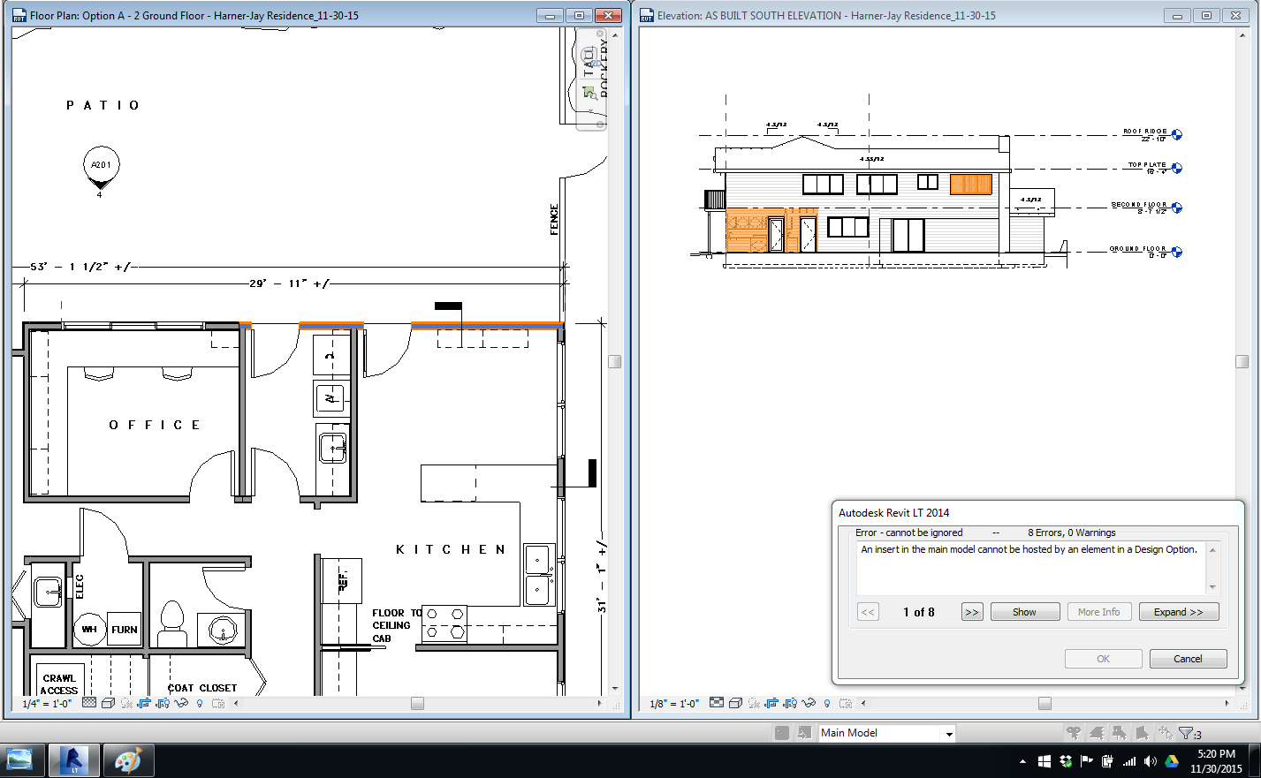Click floor plan horizontal scrollbar thumb
The width and height of the screenshot is (1261, 778).
(417, 704)
